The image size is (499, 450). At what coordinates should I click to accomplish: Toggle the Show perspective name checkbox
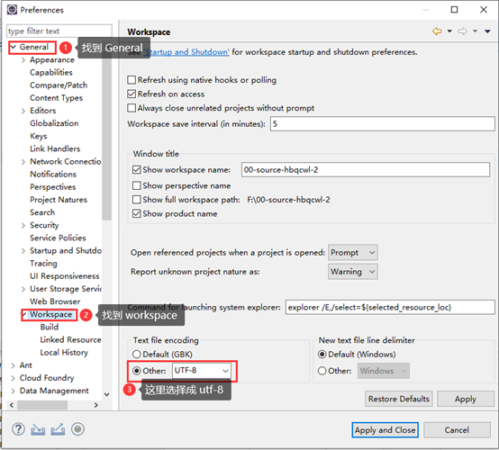(137, 185)
